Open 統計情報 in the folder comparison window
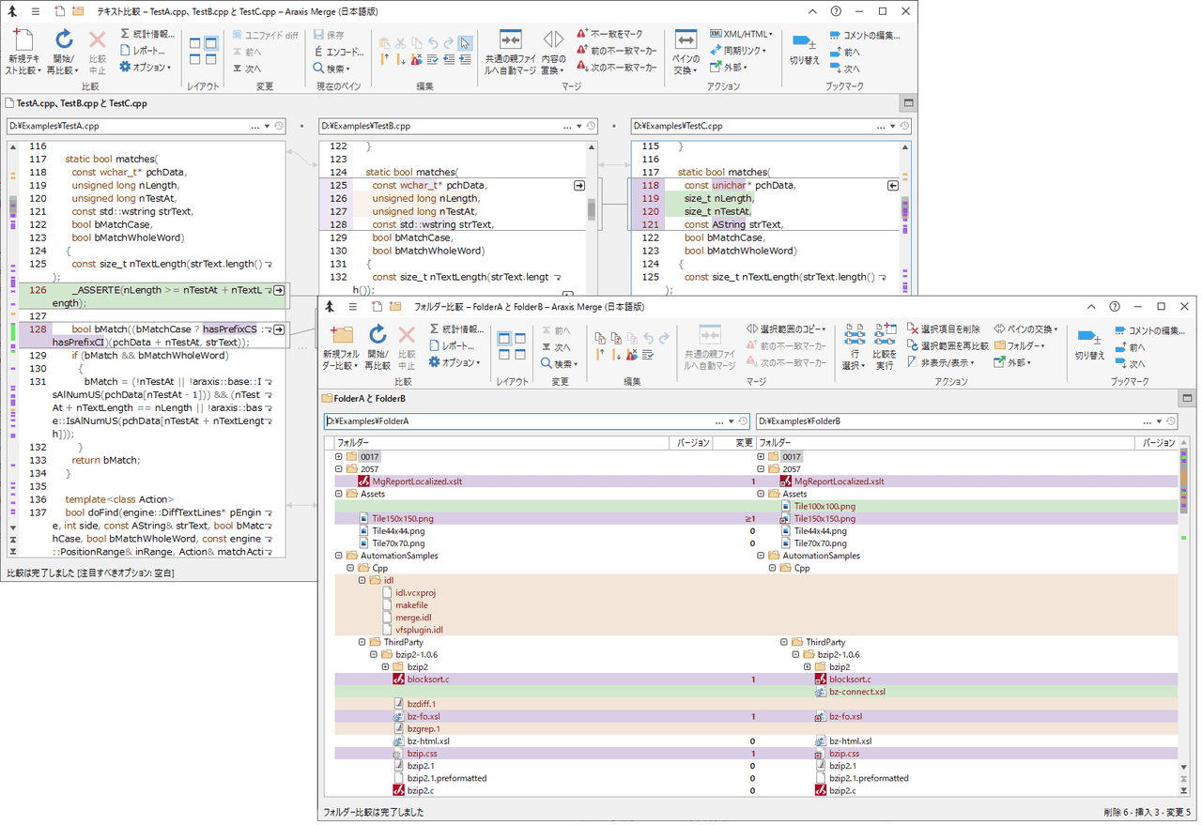This screenshot has width=1202, height=825. (x=456, y=329)
